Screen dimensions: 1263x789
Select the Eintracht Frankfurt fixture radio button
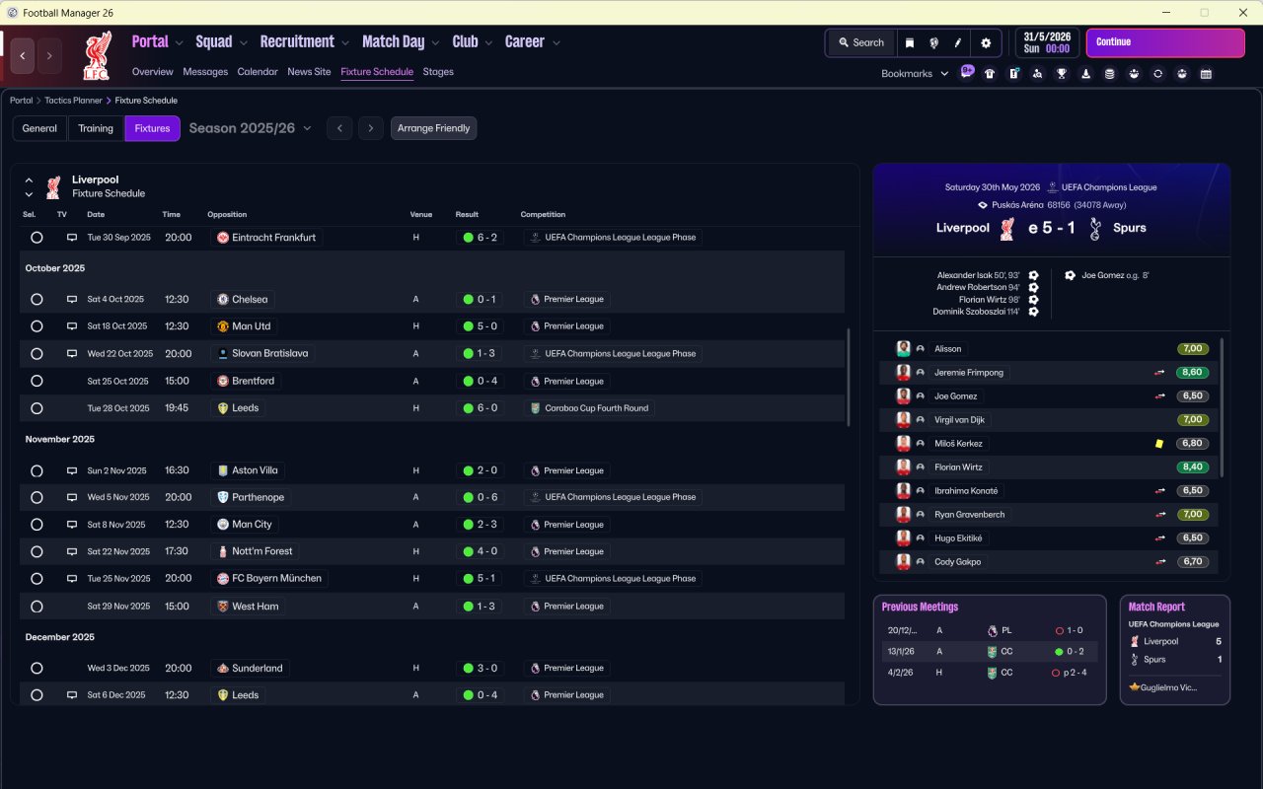coord(37,238)
